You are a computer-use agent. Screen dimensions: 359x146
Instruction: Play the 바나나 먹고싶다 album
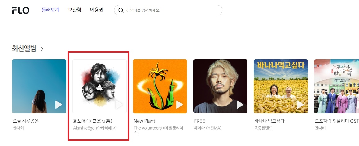pyautogui.click(x=300, y=105)
